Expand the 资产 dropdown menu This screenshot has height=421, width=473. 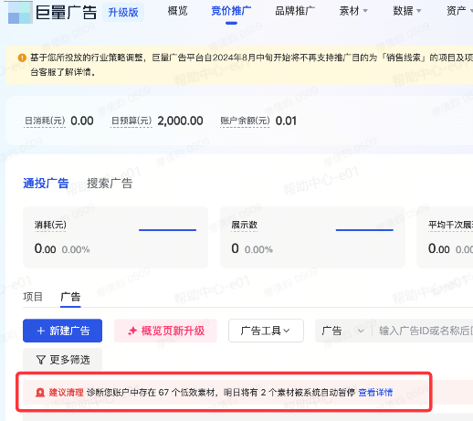(x=459, y=11)
